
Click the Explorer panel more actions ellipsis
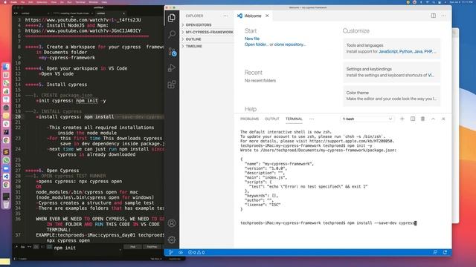pyautogui.click(x=225, y=16)
